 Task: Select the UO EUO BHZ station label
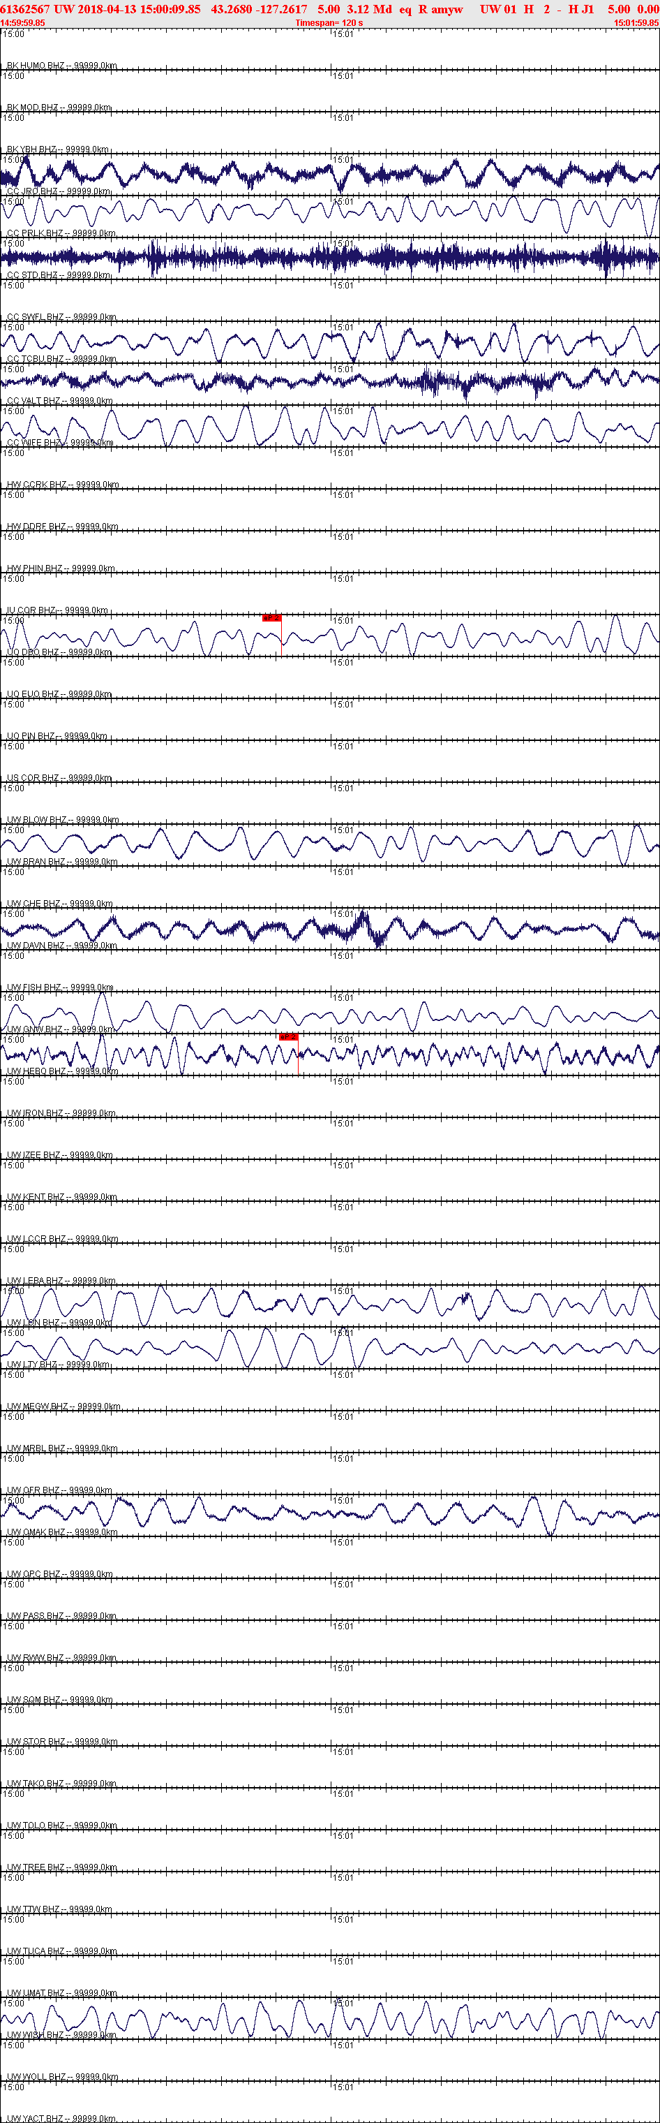59,695
